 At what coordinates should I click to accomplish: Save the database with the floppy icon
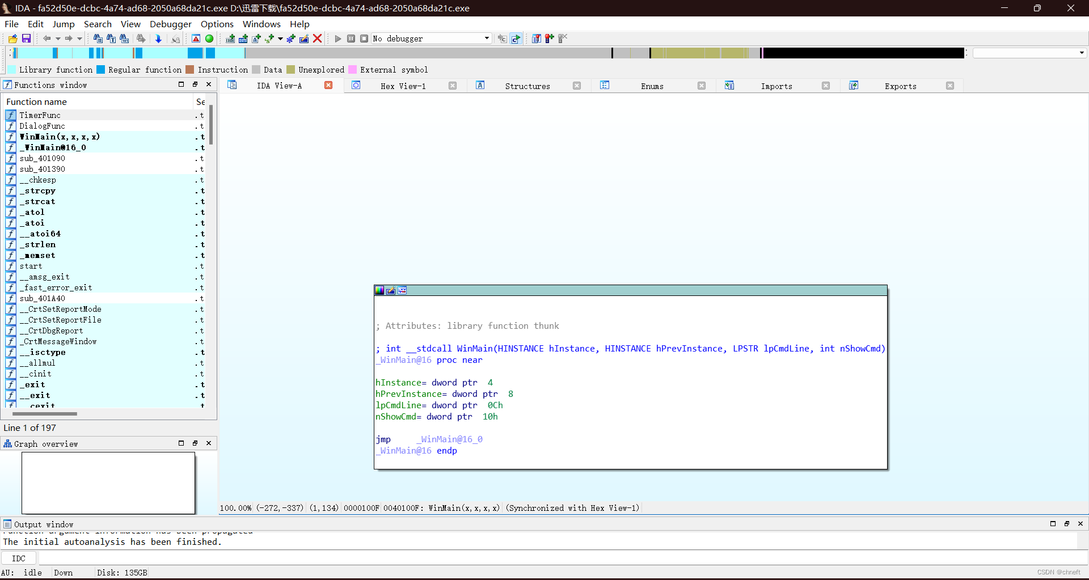(x=26, y=39)
